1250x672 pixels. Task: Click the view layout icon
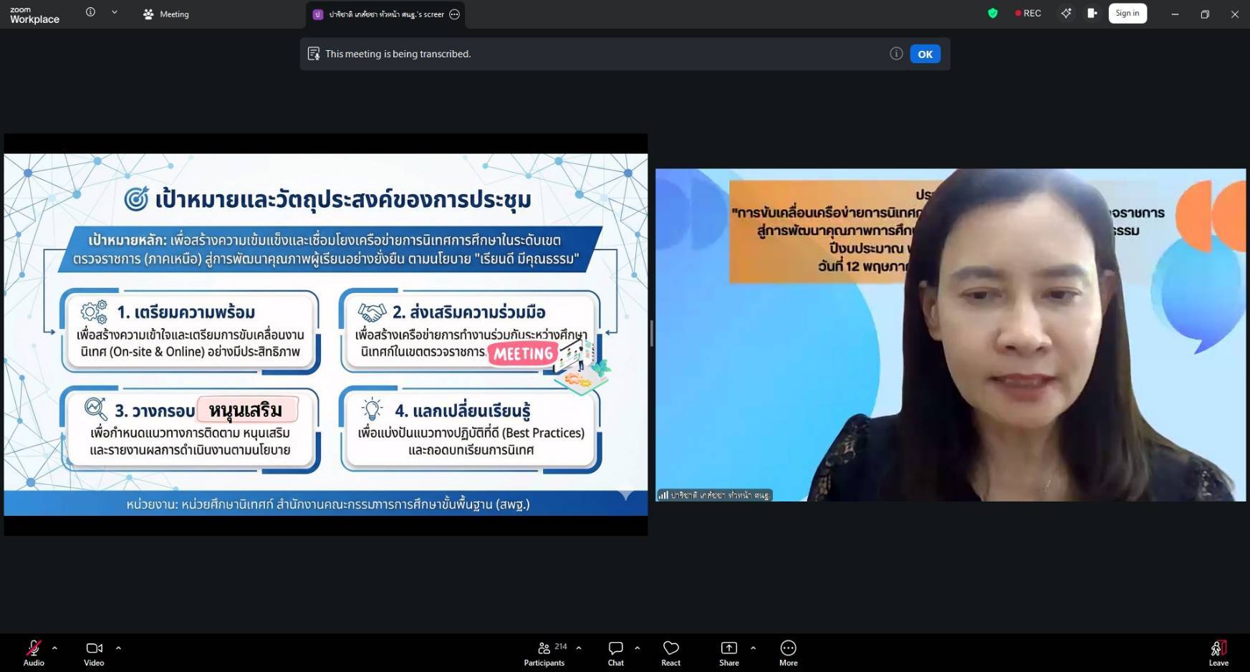pos(1092,13)
